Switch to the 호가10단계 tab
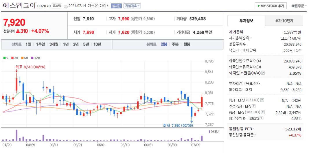Viewport: 309px width, 153px height. click(284, 21)
